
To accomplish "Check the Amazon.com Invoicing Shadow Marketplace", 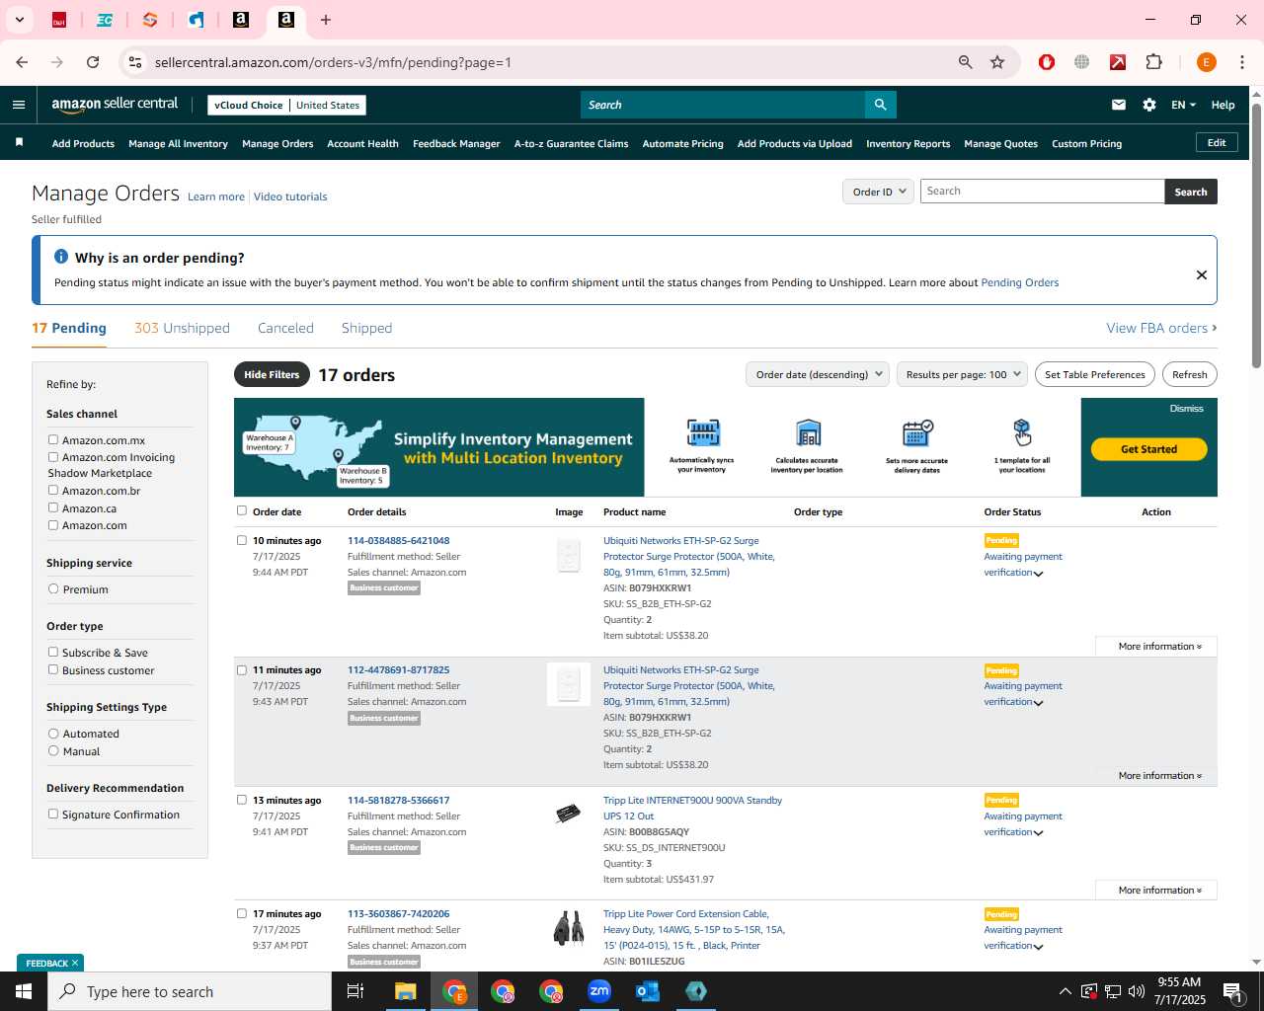I will (x=53, y=457).
